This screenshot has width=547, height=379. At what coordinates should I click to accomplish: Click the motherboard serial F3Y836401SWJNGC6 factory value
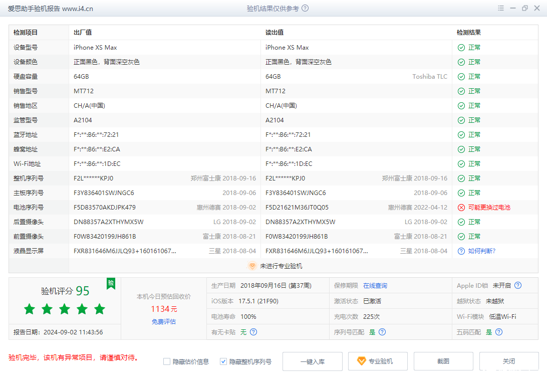(104, 193)
